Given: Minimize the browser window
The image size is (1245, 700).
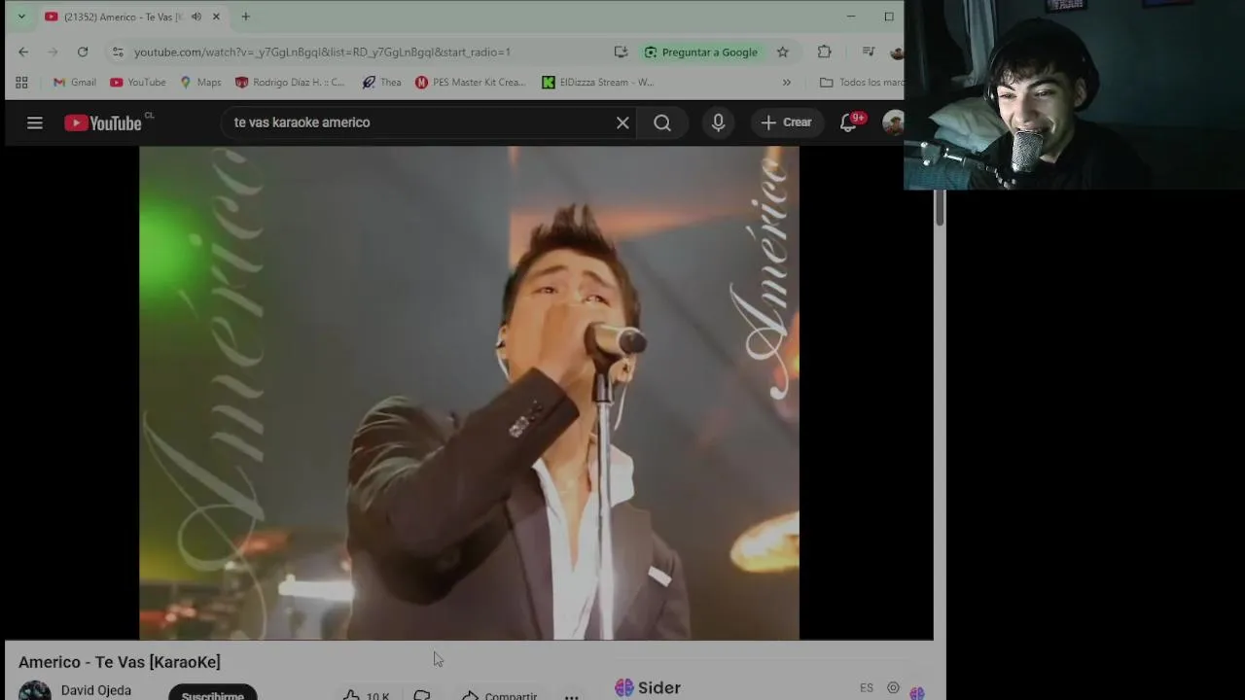Looking at the screenshot, I should 851,17.
